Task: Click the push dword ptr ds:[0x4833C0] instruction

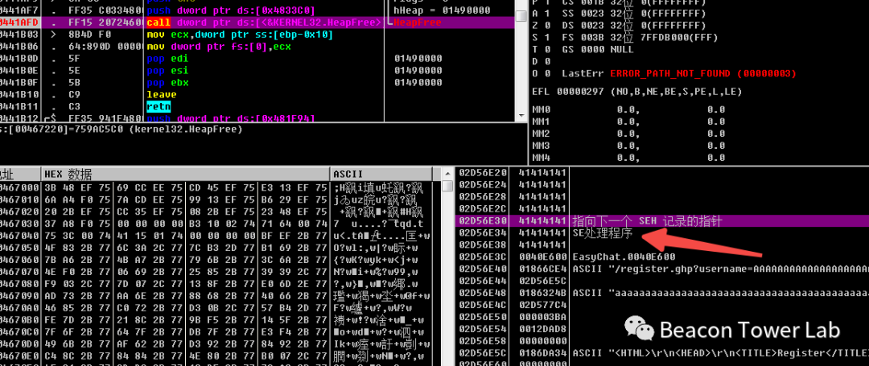Action: [231, 10]
